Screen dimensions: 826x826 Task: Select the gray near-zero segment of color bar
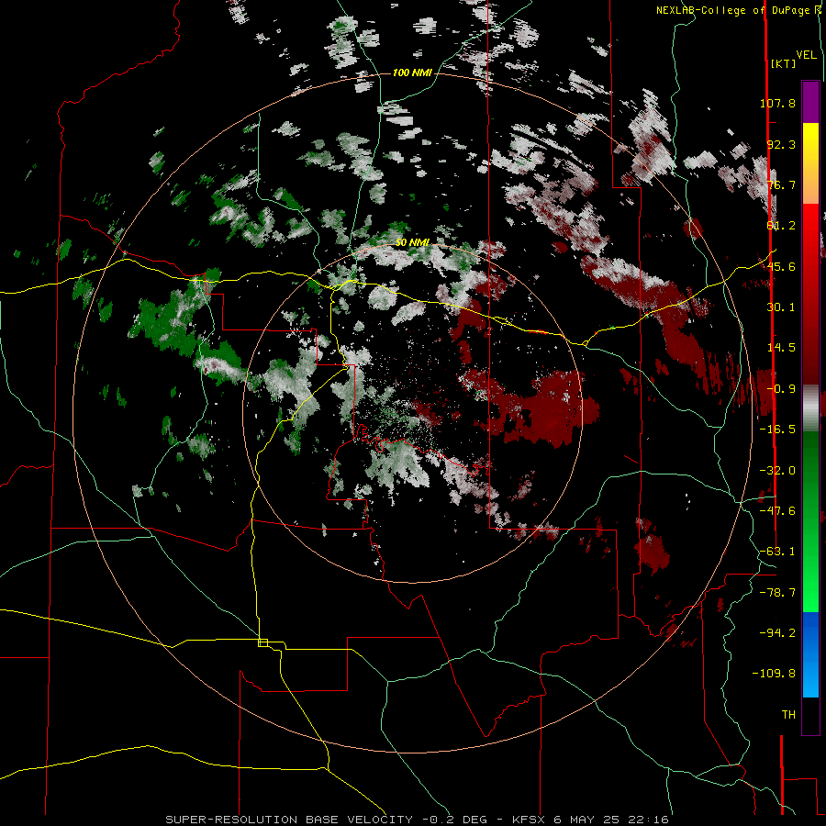tap(810, 408)
